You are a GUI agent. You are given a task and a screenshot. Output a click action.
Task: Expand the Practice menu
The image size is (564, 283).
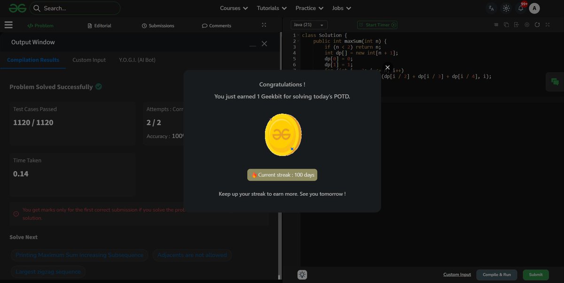click(309, 8)
